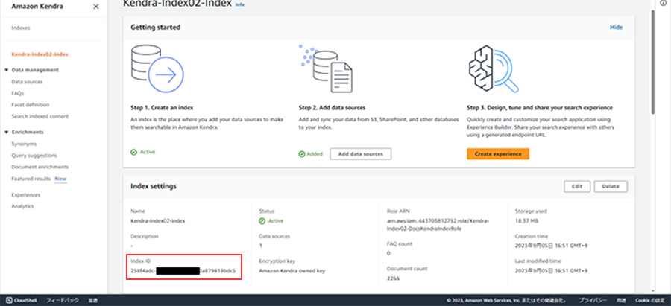
Task: Click the brain search experience illustration
Action: tap(494, 68)
